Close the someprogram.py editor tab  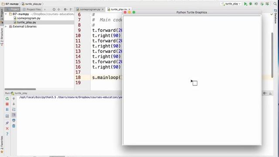click(103, 9)
